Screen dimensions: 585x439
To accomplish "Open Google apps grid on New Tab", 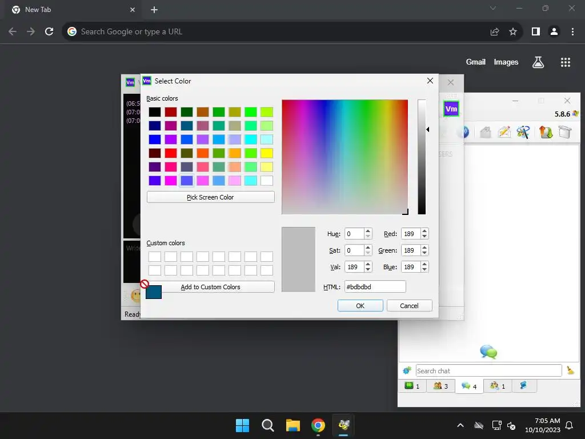I will pos(565,62).
